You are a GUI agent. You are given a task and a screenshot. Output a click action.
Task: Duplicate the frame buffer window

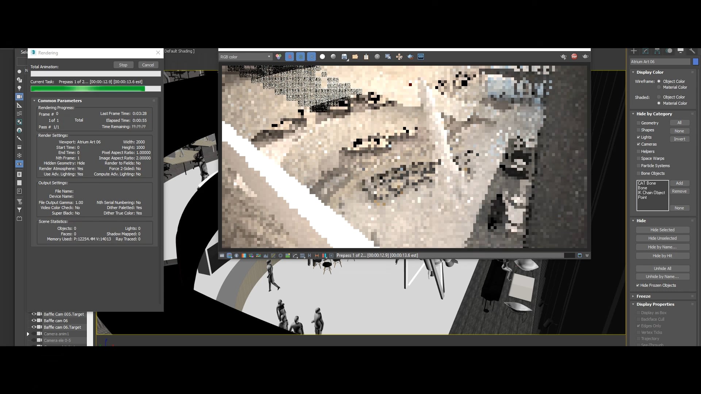(x=388, y=57)
